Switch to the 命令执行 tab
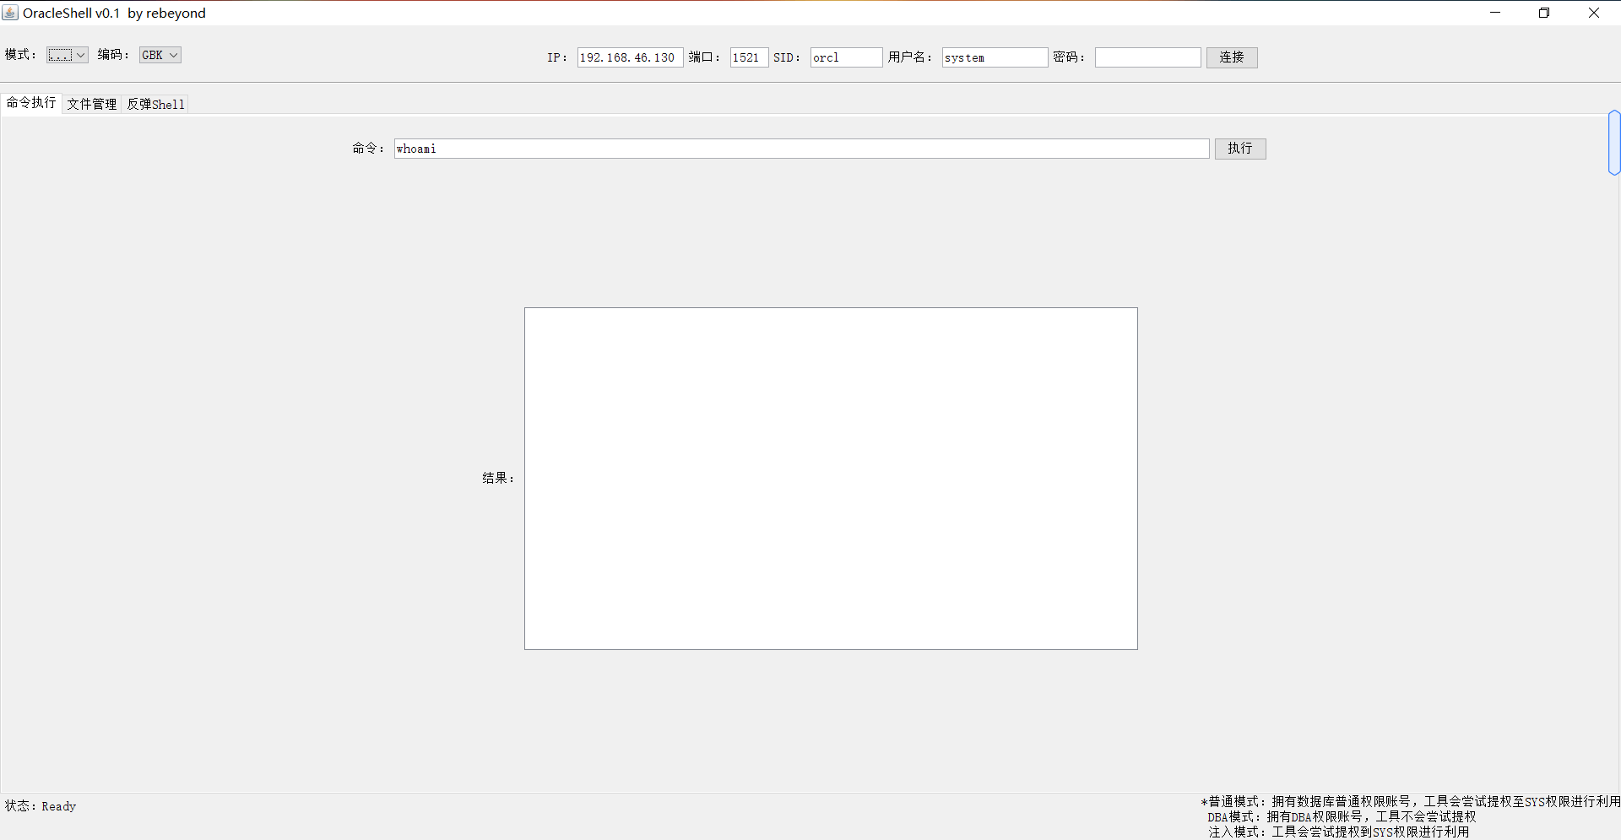This screenshot has width=1621, height=840. [x=31, y=103]
